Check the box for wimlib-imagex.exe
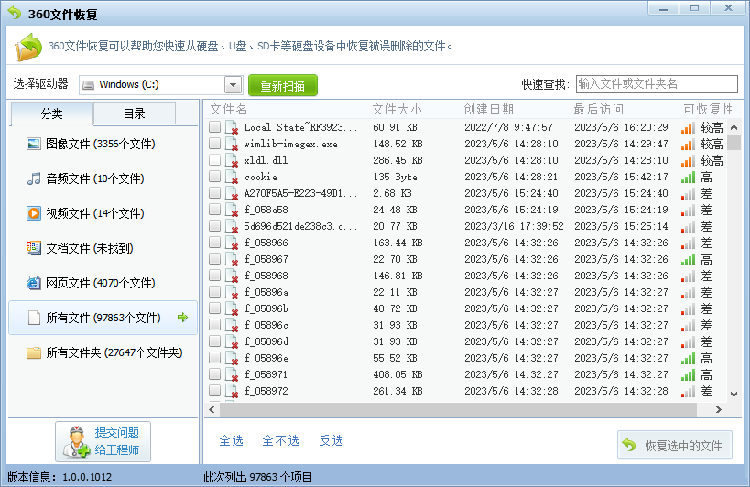This screenshot has height=487, width=750. point(214,144)
